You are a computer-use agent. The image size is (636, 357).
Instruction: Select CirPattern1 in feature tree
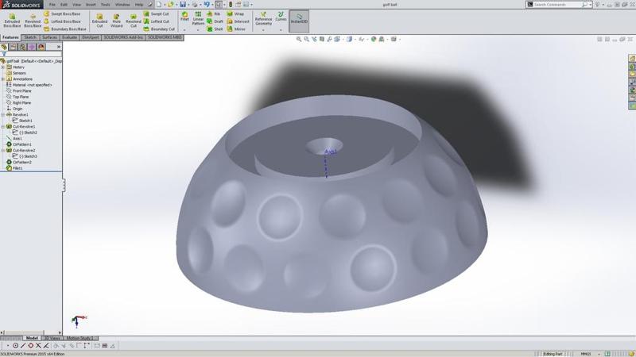click(18, 144)
